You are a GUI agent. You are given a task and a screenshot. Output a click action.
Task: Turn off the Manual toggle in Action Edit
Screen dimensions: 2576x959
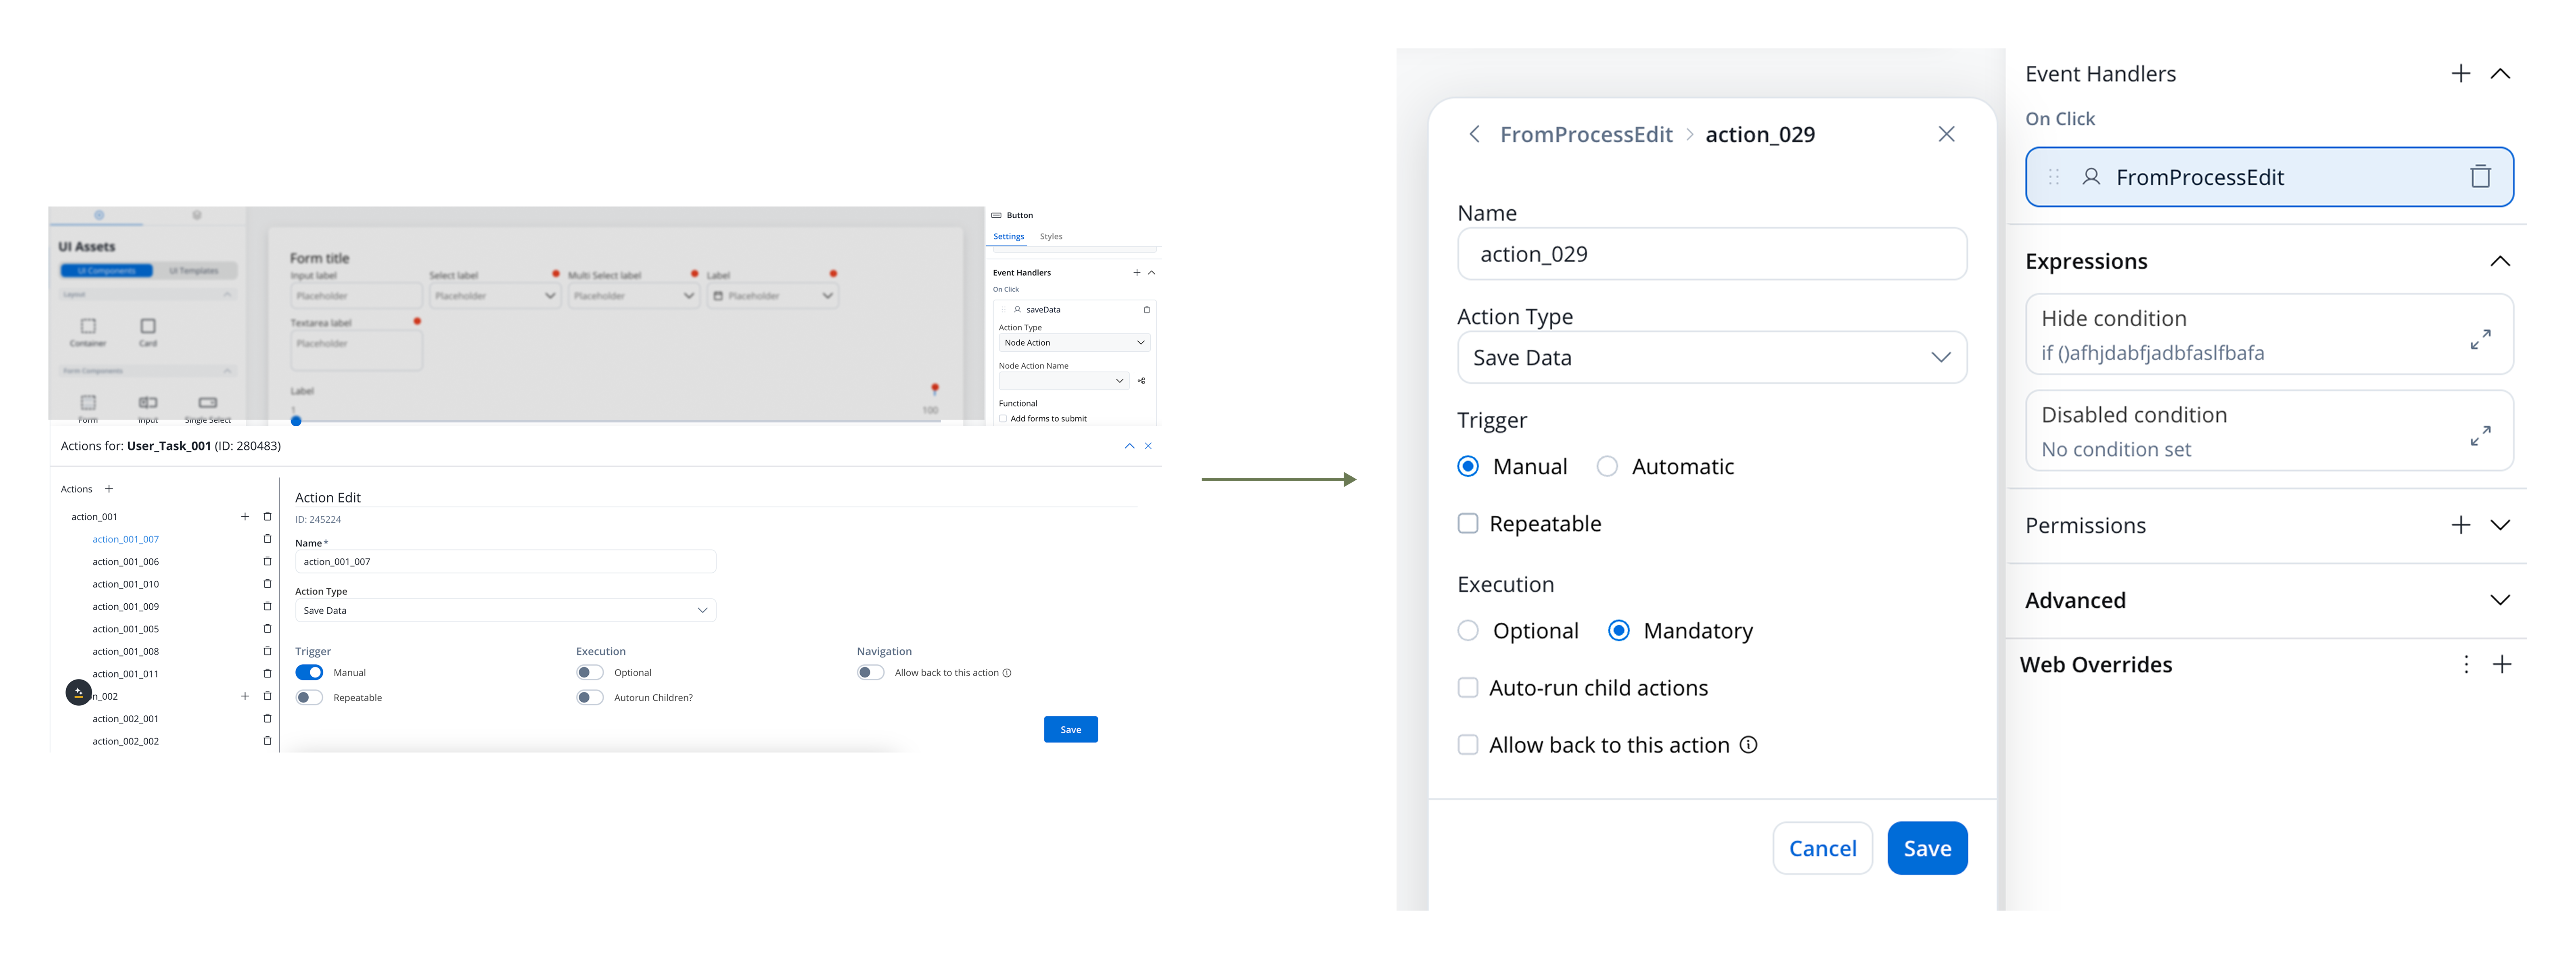(309, 672)
